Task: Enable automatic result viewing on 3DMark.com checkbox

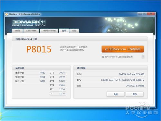Action: pyautogui.click(x=143, y=57)
